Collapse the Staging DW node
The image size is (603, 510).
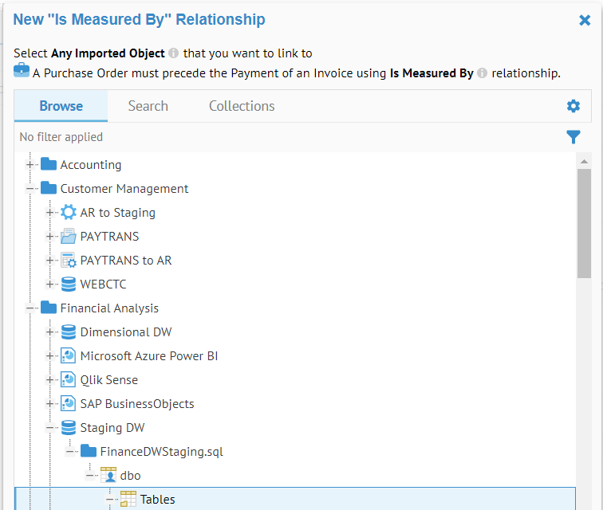click(50, 428)
